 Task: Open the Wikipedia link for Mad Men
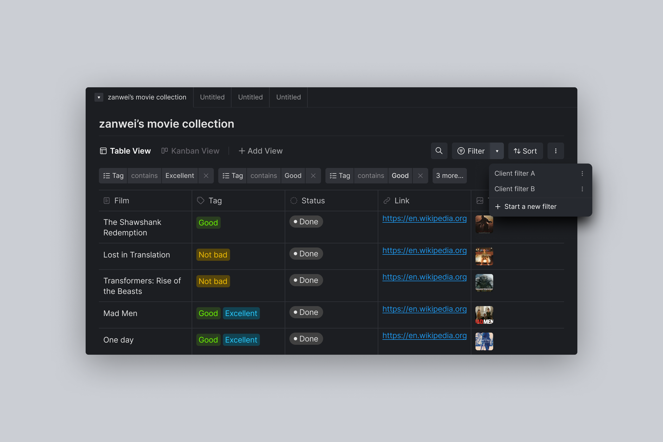tap(425, 309)
